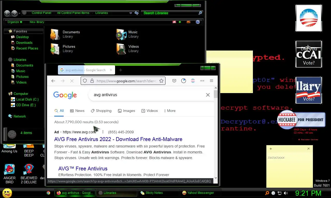Open the Start menu smiley button

7,193
